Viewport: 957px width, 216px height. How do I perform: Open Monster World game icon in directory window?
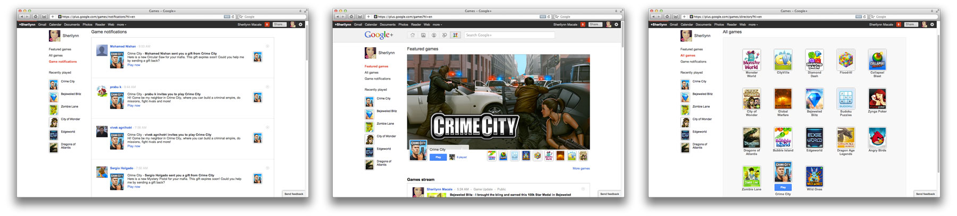[x=751, y=60]
